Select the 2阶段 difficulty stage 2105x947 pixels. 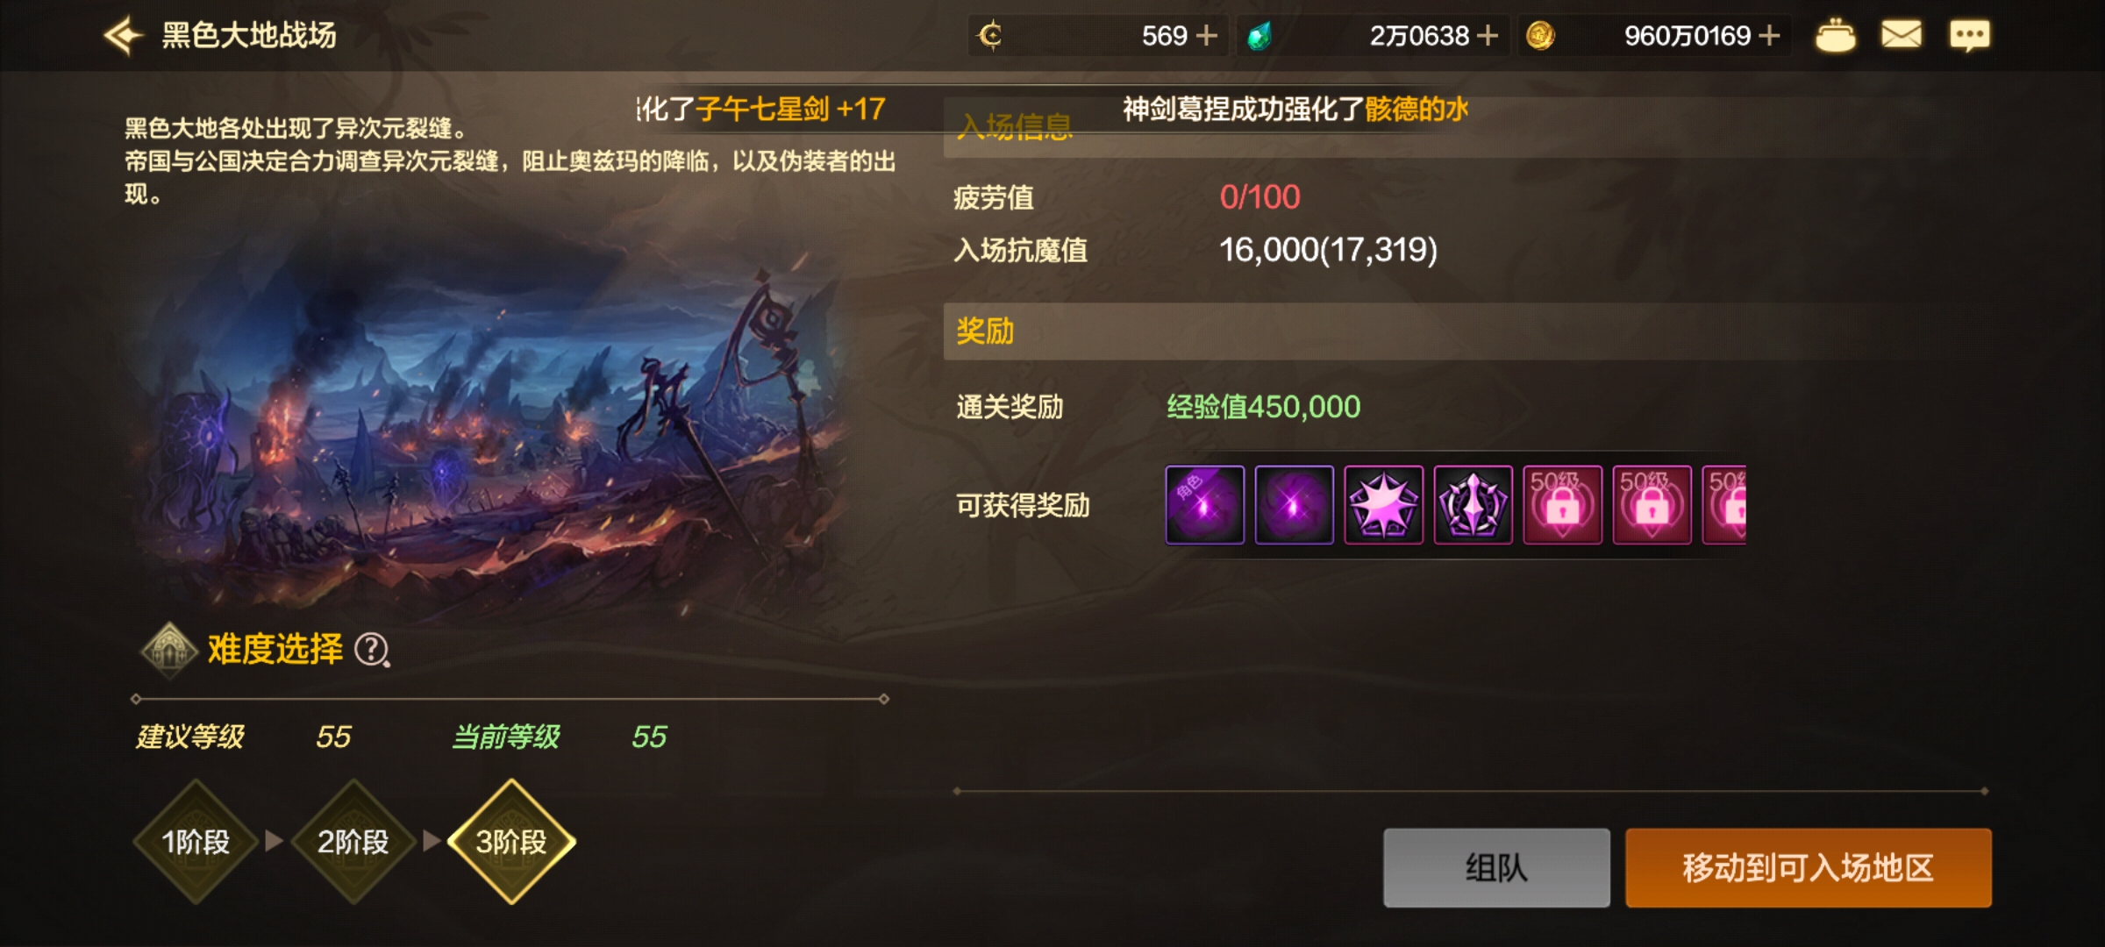click(x=353, y=842)
